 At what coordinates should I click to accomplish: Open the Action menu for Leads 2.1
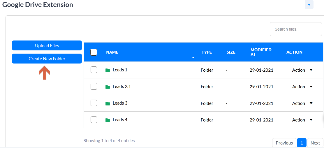302,87
